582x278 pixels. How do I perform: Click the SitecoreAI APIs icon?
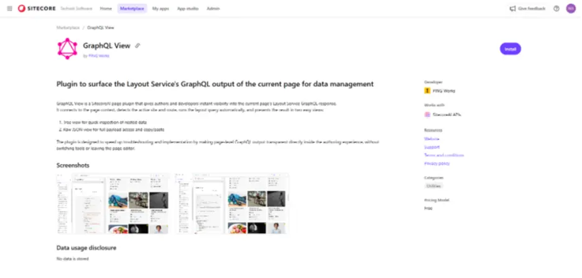[x=427, y=115]
